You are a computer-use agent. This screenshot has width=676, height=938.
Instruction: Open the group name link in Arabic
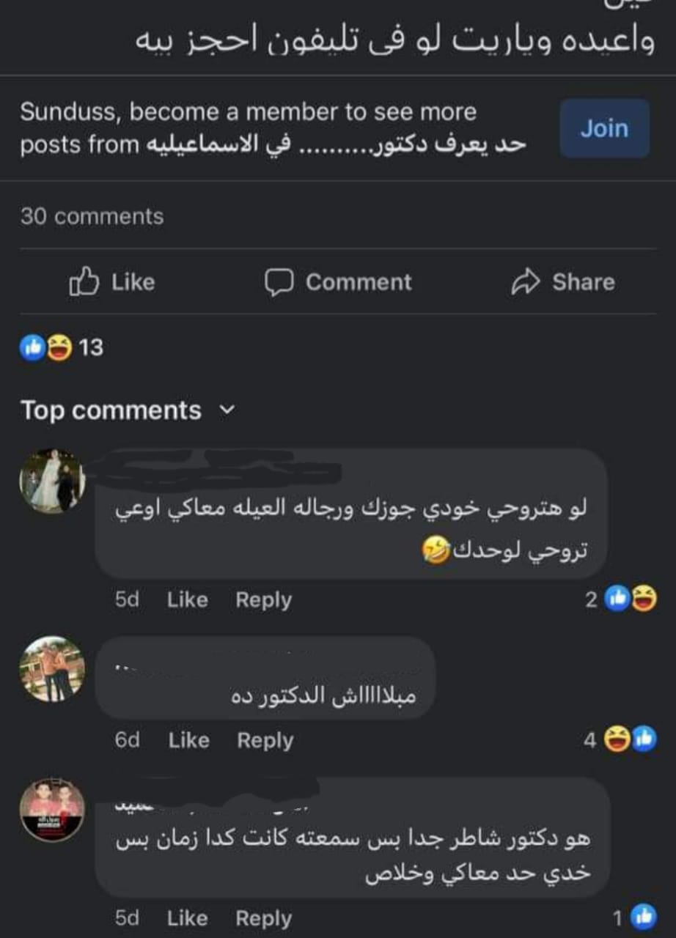pyautogui.click(x=337, y=144)
